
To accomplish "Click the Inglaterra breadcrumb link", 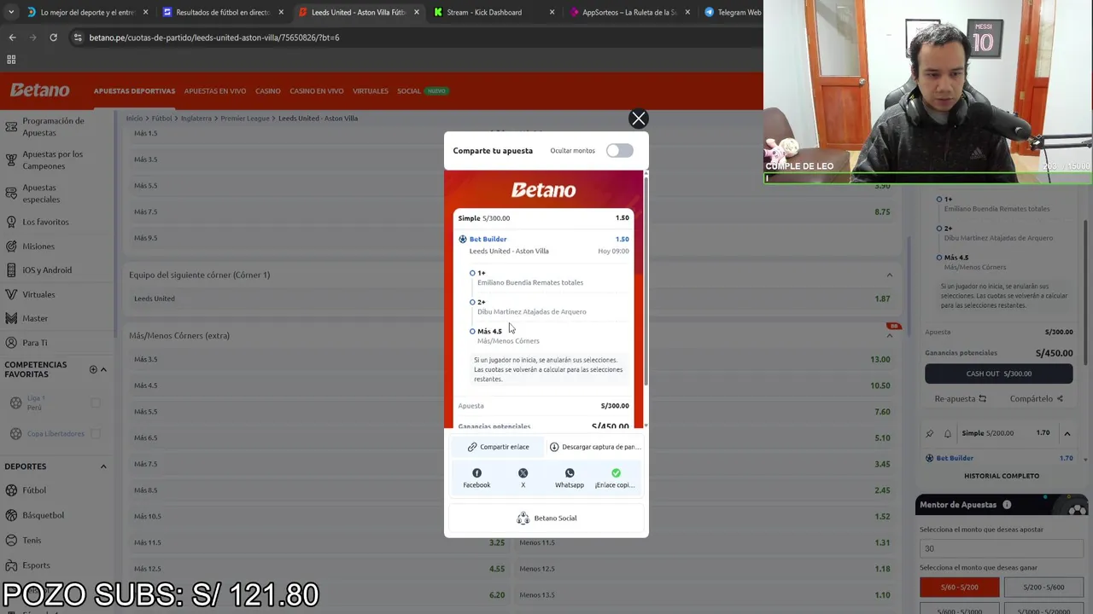I will coord(196,119).
